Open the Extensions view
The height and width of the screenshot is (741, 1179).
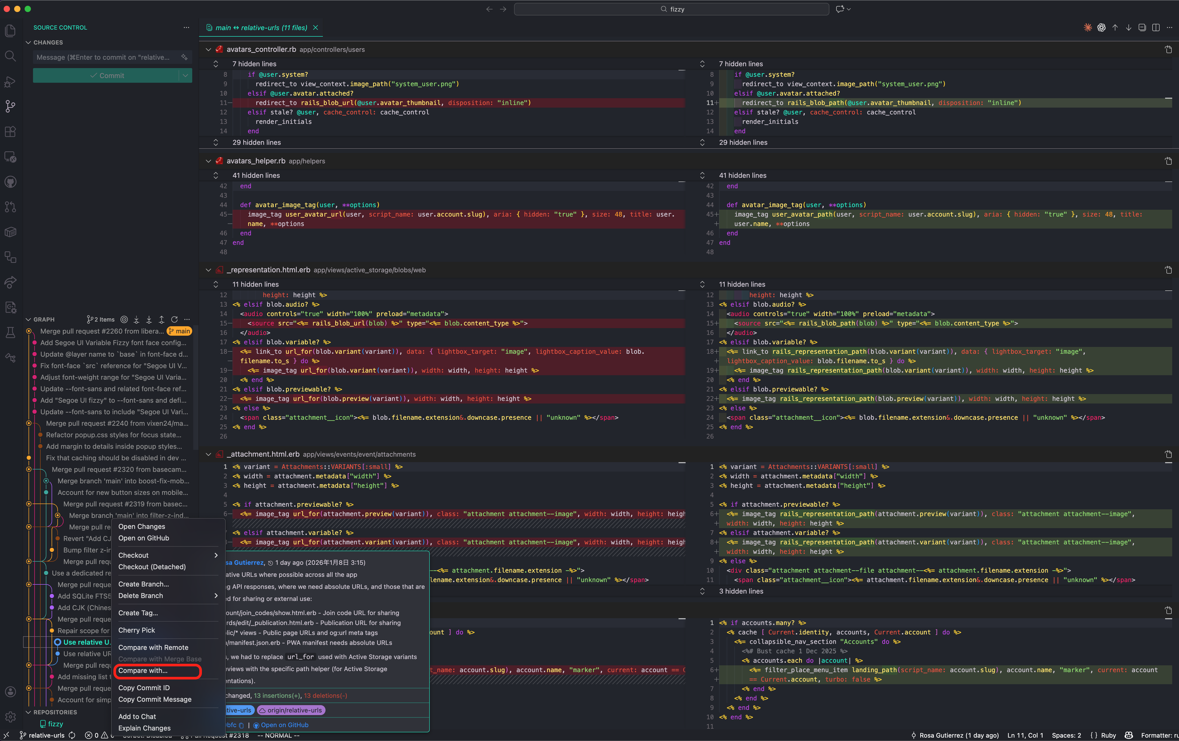click(10, 131)
